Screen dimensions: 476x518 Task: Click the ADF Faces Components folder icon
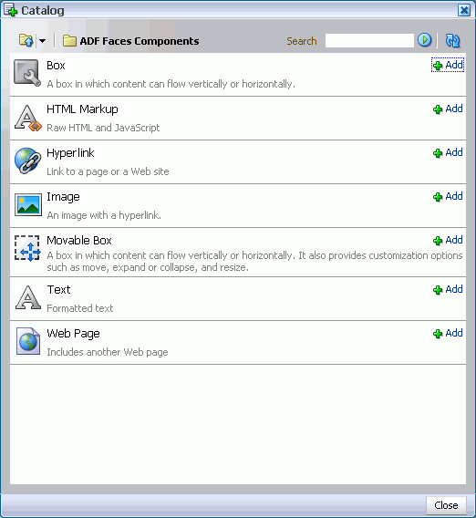69,41
